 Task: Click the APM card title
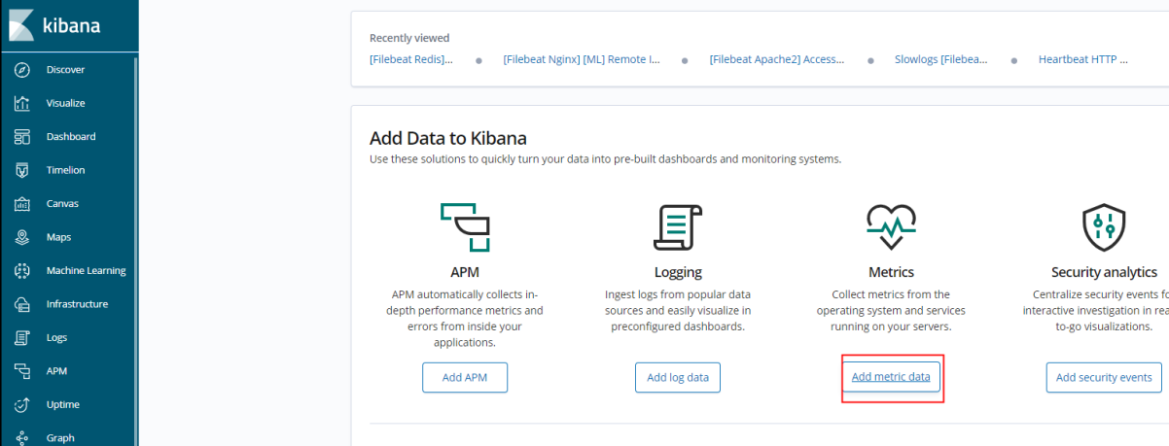[465, 272]
